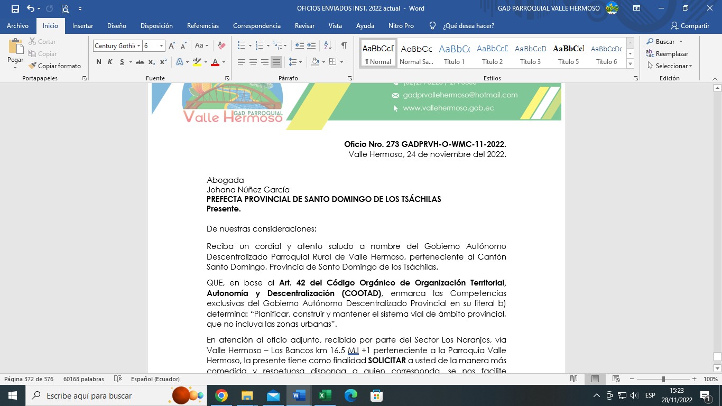Click the Increase Font Size icon

tap(172, 46)
